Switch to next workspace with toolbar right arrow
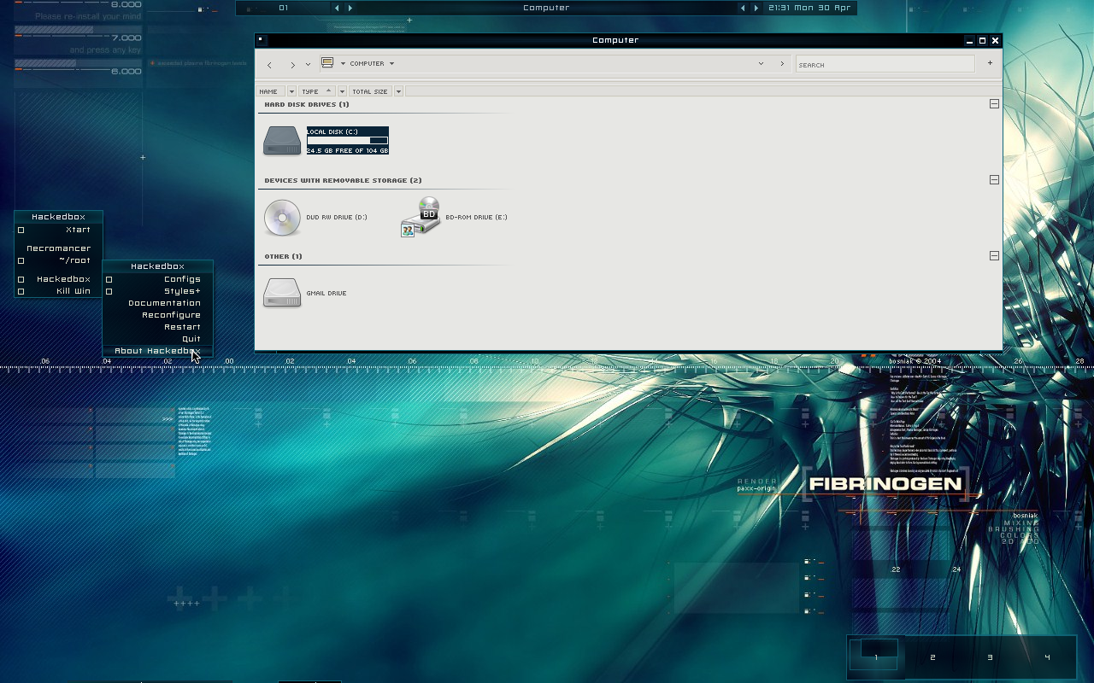The image size is (1094, 683). (x=350, y=8)
